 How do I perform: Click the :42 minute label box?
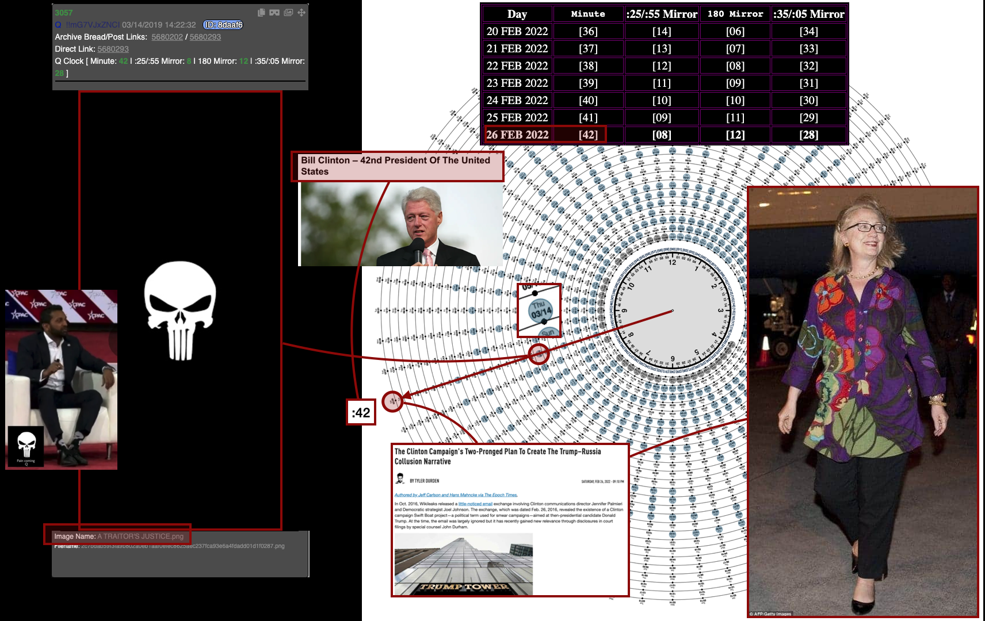point(361,412)
